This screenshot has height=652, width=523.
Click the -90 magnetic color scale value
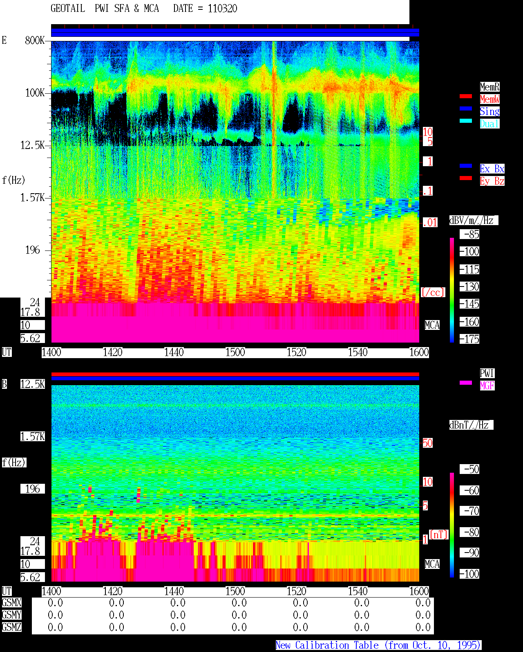469,553
